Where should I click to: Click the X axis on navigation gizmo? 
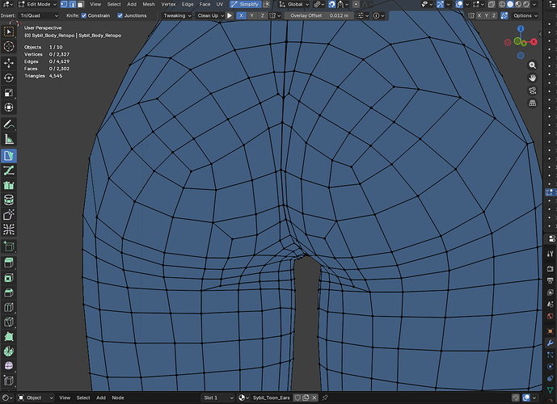click(534, 42)
